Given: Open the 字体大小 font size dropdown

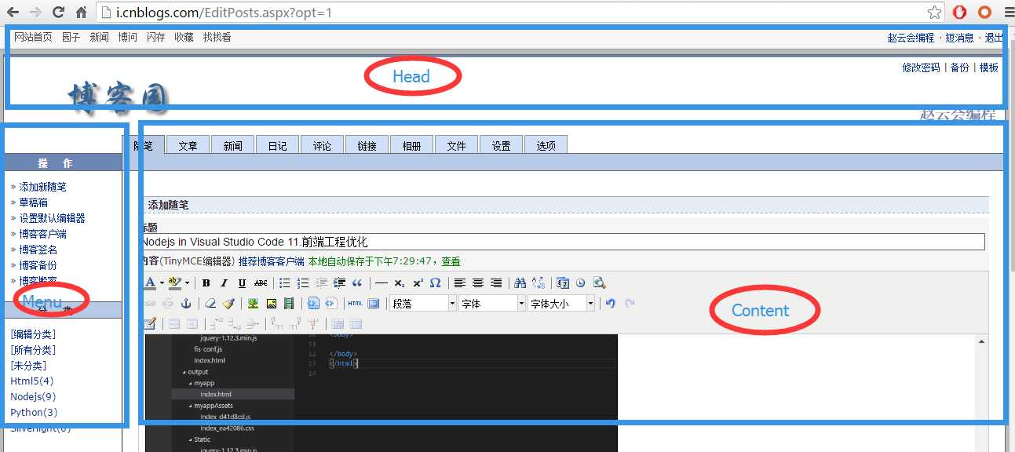Looking at the screenshot, I should (561, 304).
